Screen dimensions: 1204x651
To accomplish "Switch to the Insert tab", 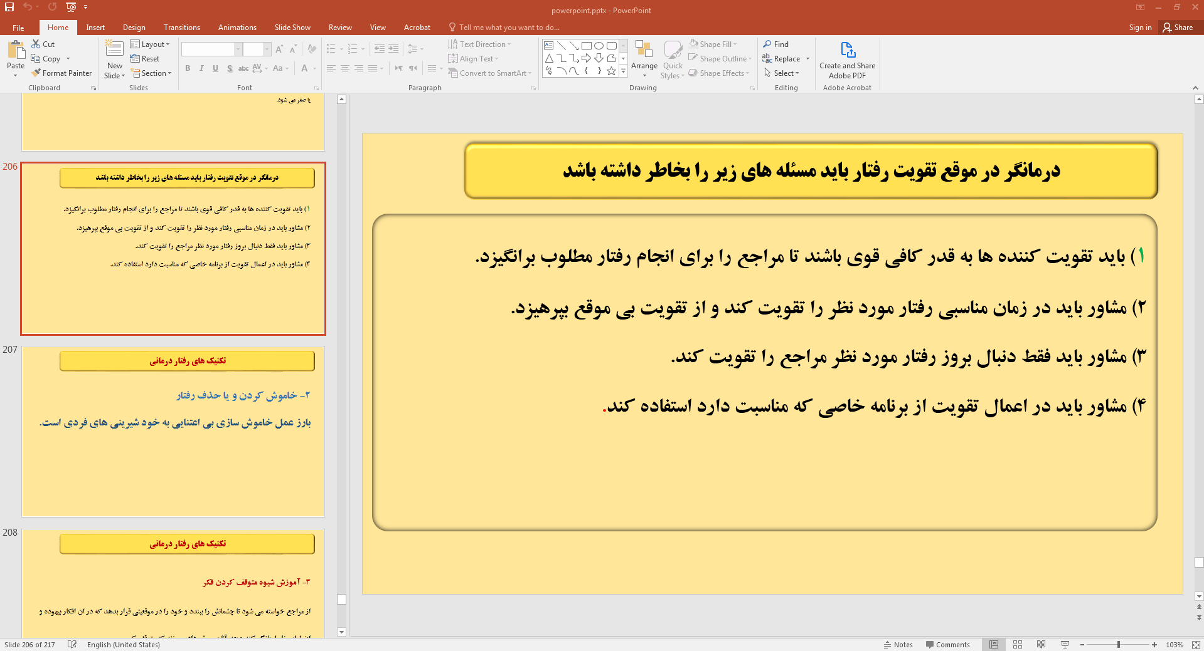I will click(95, 28).
